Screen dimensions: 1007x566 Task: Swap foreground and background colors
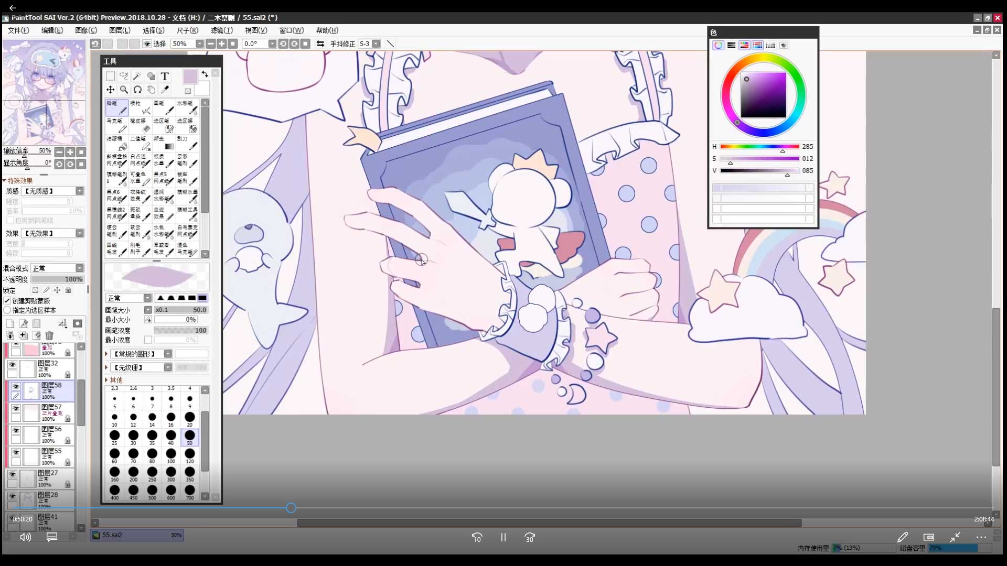click(205, 74)
